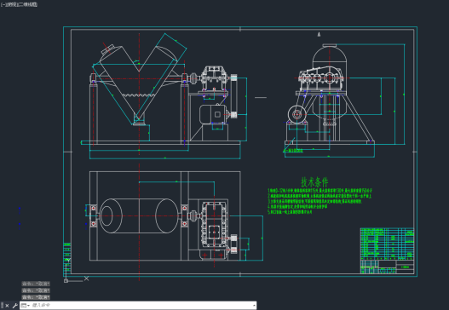Viewport: 449px width, 310px height.
Task: Expand command history arrow at right end
Action: click(254, 306)
